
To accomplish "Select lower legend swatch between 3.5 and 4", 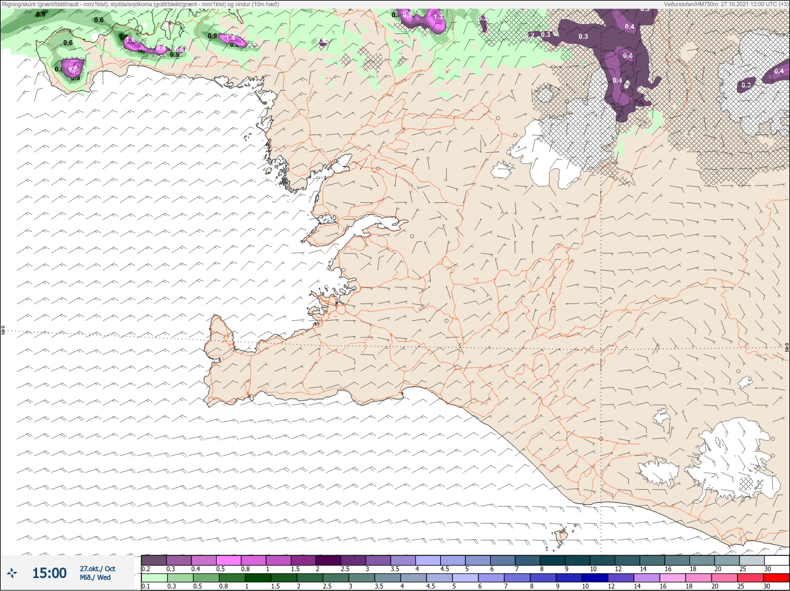I will click(x=388, y=578).
